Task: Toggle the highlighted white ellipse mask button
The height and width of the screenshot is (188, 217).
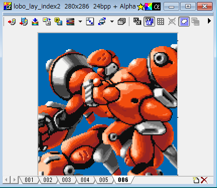Action: click(184, 22)
